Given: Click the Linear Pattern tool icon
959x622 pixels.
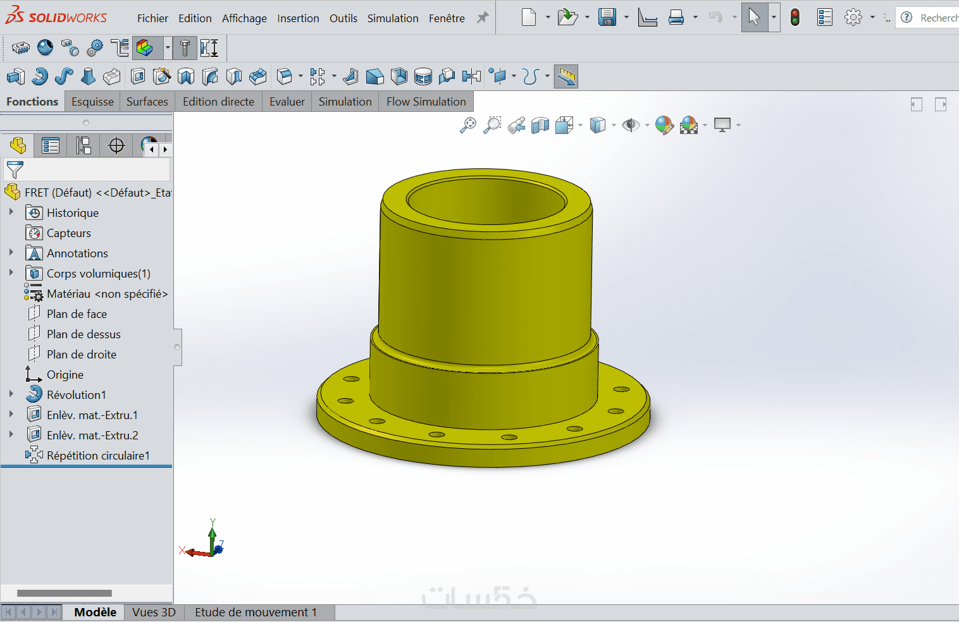Looking at the screenshot, I should (318, 76).
